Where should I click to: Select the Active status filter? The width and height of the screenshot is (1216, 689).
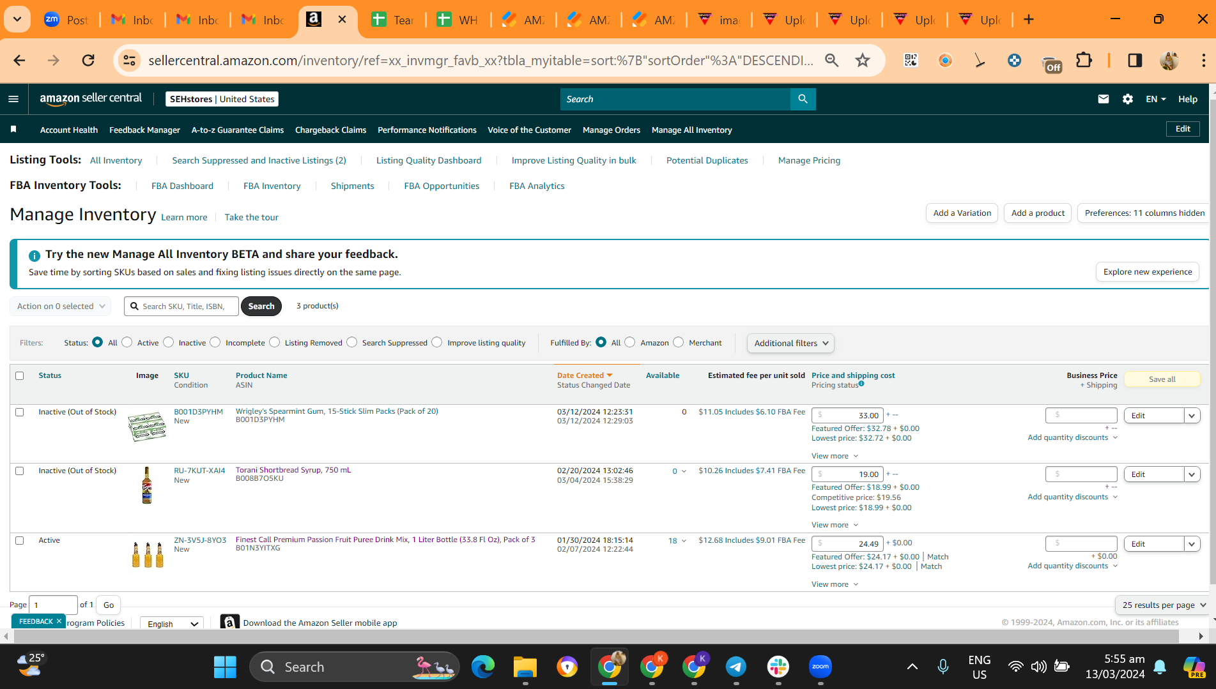pyautogui.click(x=127, y=342)
